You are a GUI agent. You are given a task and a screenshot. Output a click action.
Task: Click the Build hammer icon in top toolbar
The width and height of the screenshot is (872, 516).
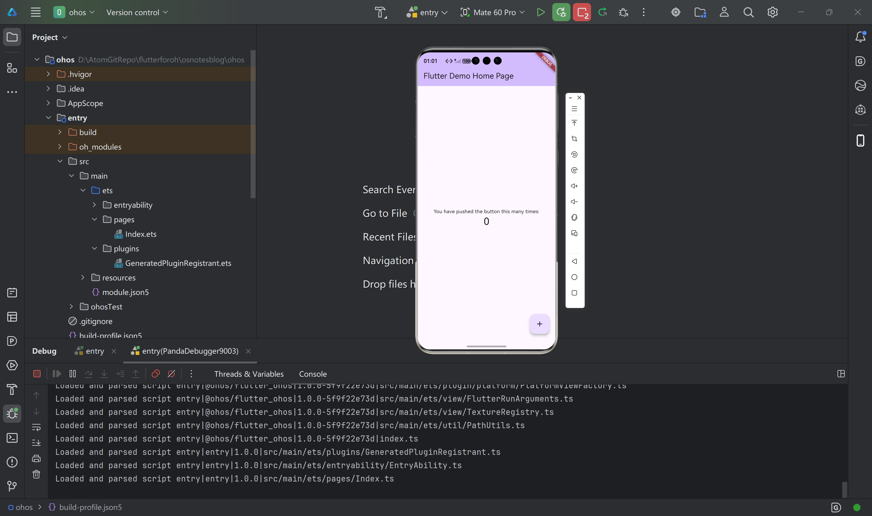click(x=381, y=12)
